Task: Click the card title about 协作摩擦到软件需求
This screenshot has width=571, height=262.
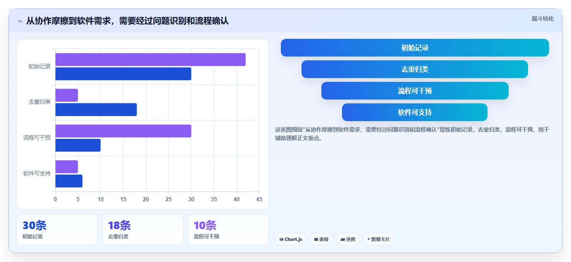Action: [x=127, y=21]
